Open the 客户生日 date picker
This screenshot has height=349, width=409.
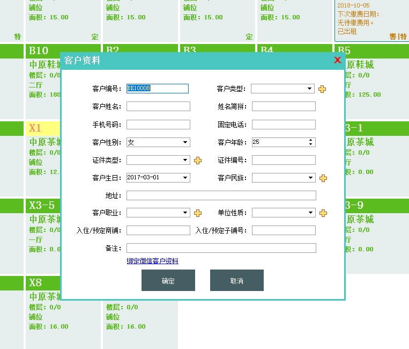[185, 178]
